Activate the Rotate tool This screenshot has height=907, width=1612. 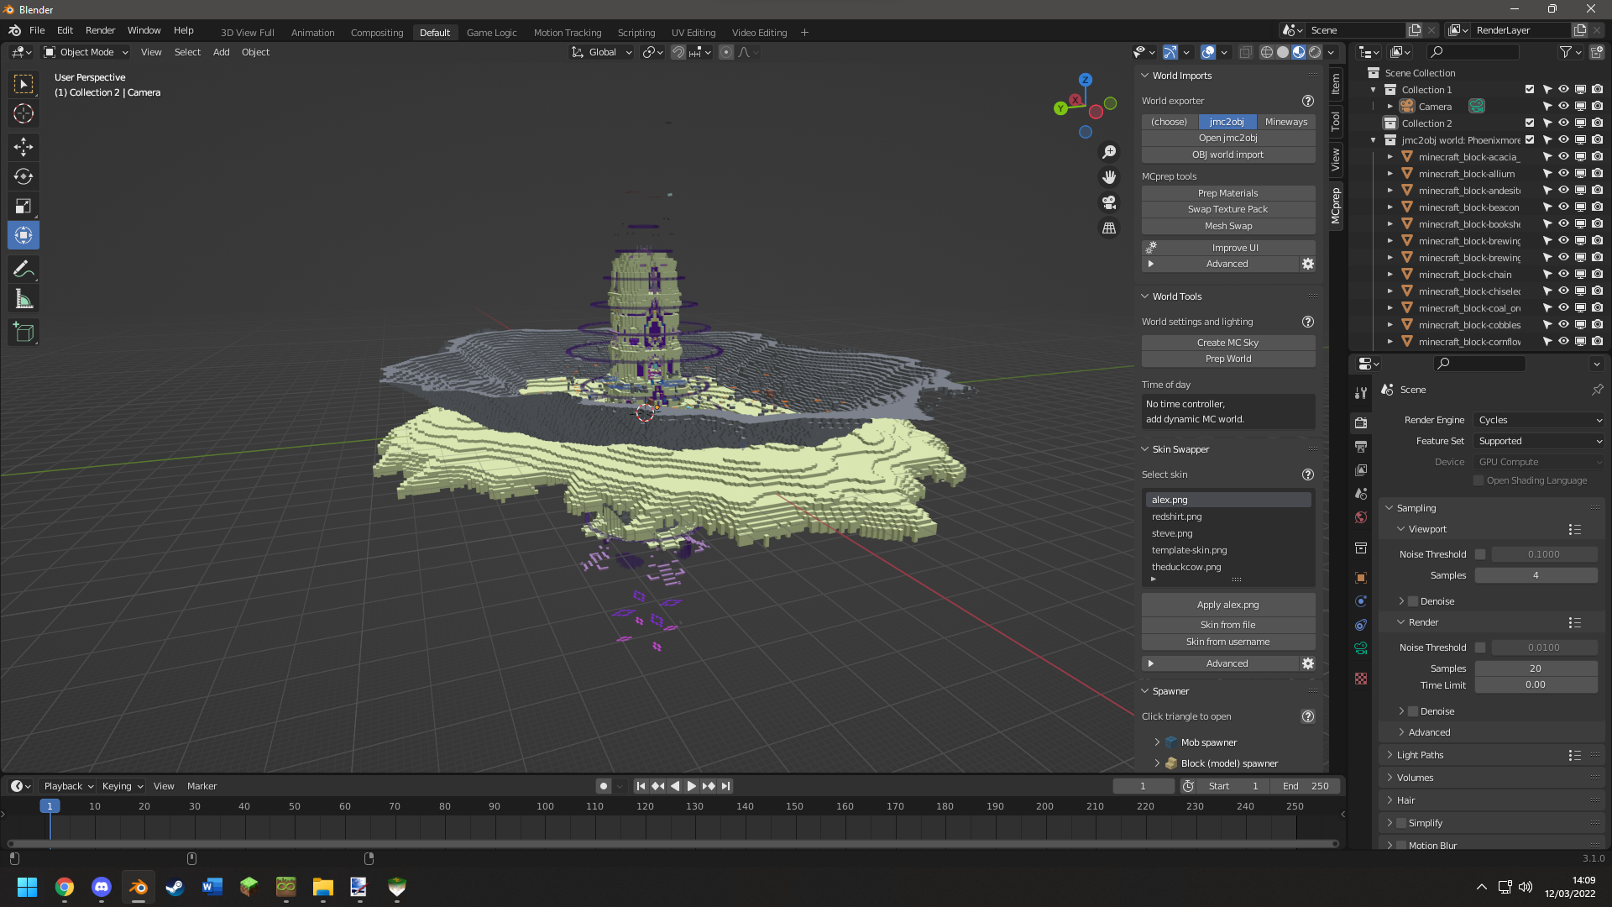(x=23, y=176)
